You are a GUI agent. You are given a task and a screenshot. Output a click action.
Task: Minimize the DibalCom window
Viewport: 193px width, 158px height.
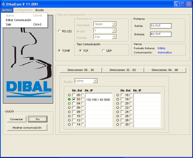tap(177, 4)
